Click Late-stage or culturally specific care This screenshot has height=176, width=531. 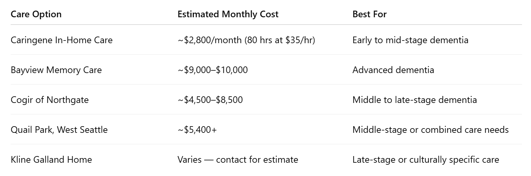click(426, 160)
